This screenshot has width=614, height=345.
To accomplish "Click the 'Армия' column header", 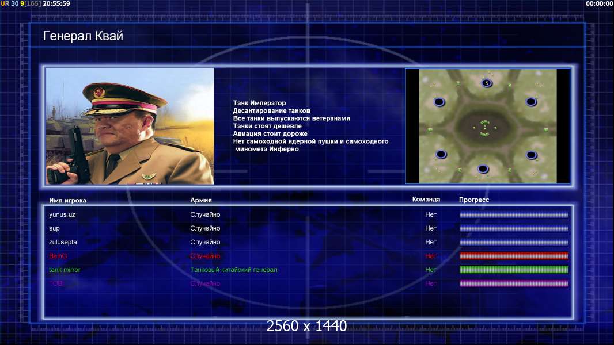I will 201,200.
